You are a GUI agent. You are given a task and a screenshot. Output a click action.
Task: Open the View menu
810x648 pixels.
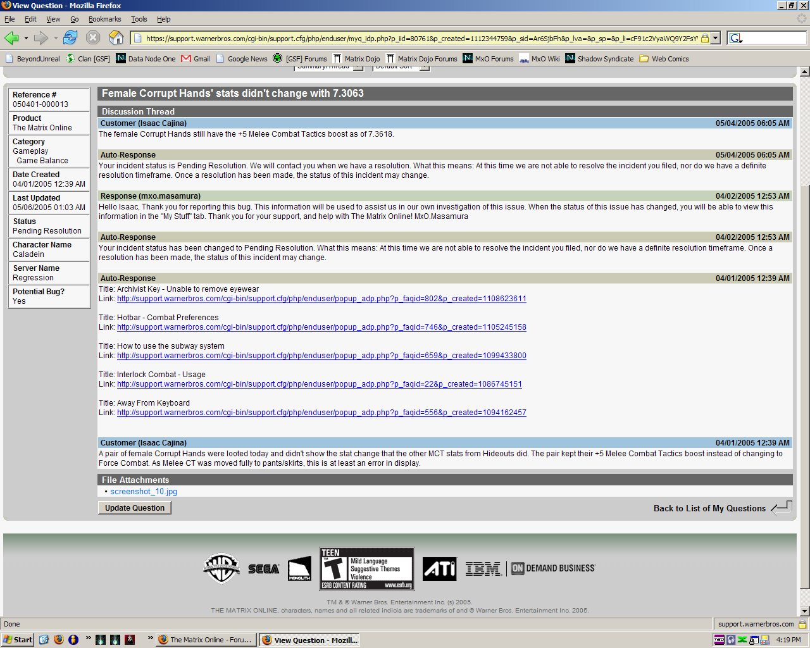(x=53, y=19)
